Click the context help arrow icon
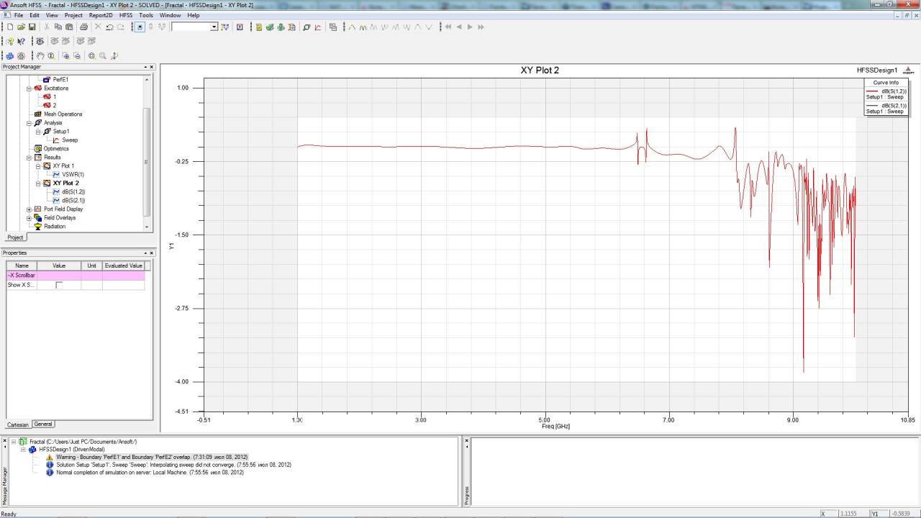The image size is (921, 518). tap(21, 42)
